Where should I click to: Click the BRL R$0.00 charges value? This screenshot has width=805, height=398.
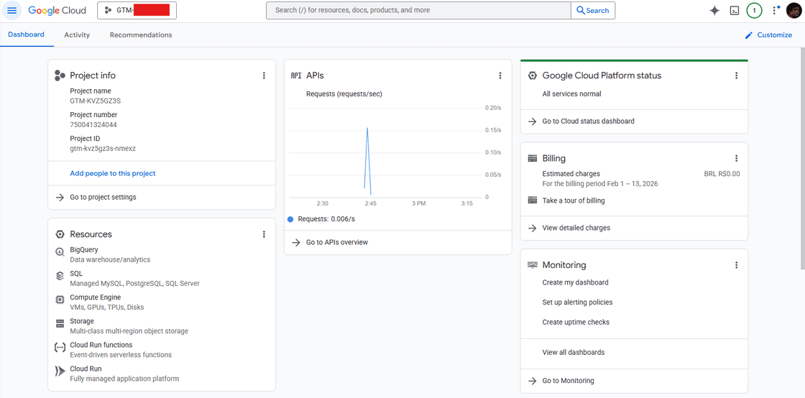722,174
